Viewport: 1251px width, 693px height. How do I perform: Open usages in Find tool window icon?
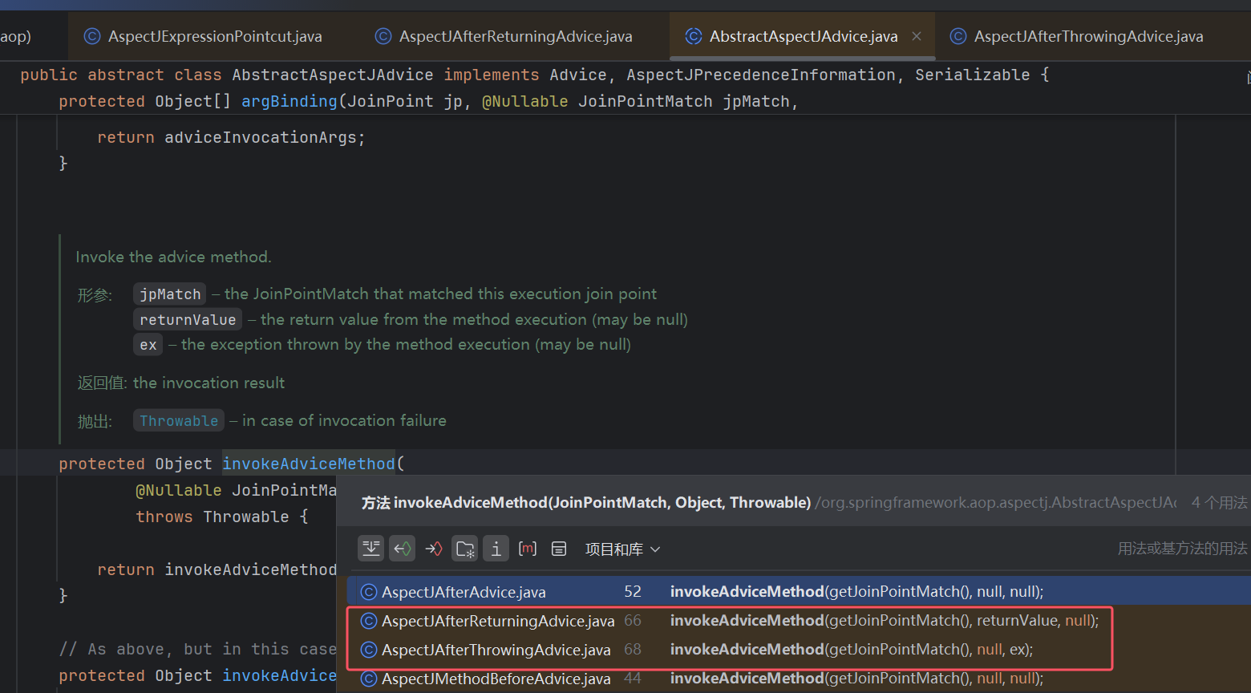[x=559, y=549]
